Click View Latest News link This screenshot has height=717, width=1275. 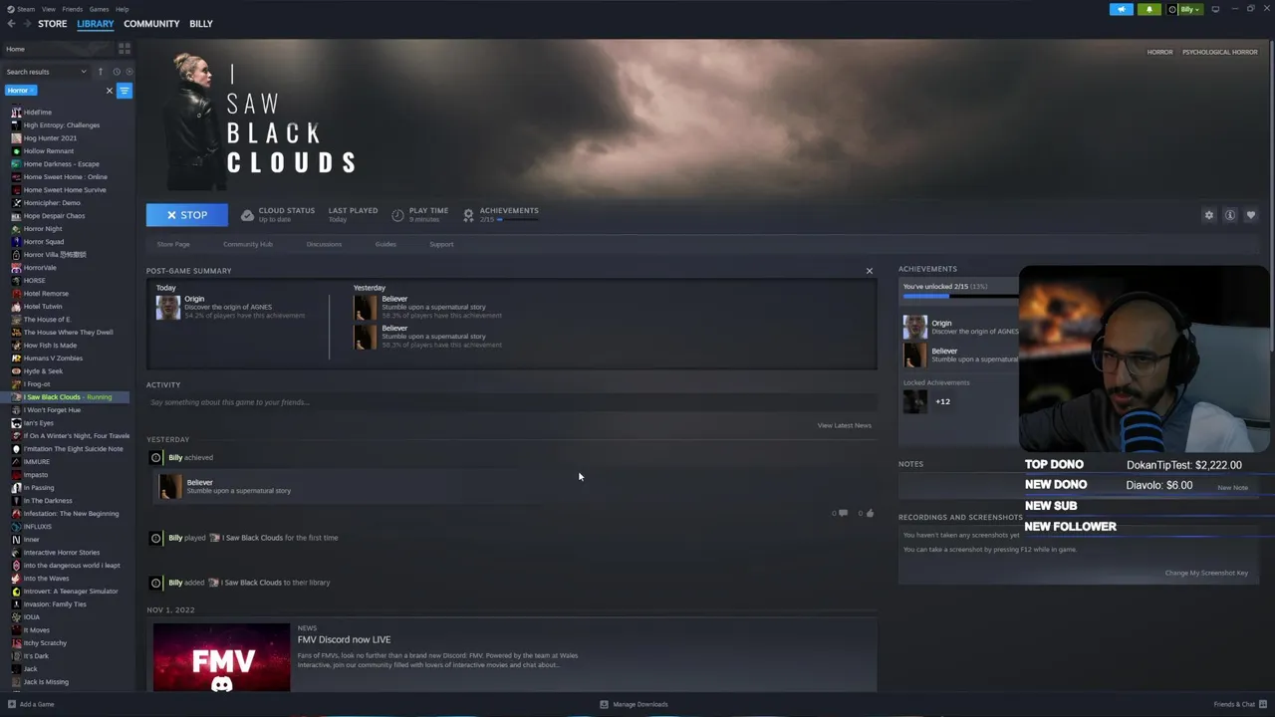coord(845,425)
